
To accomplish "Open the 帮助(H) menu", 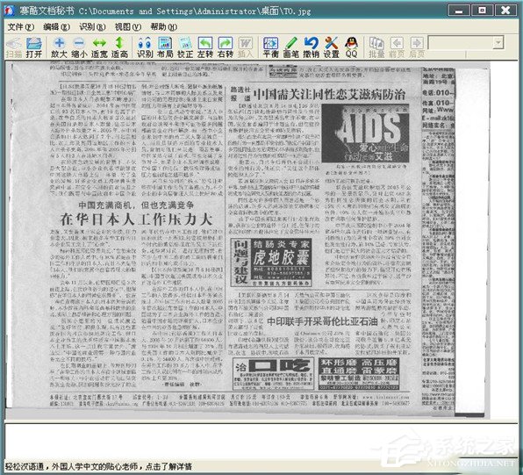I will (163, 26).
